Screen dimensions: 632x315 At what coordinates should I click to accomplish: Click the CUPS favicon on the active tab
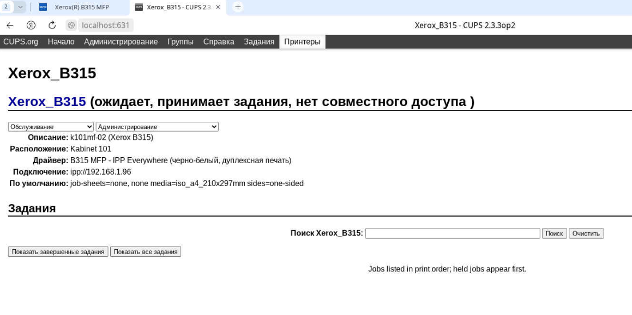pos(140,8)
